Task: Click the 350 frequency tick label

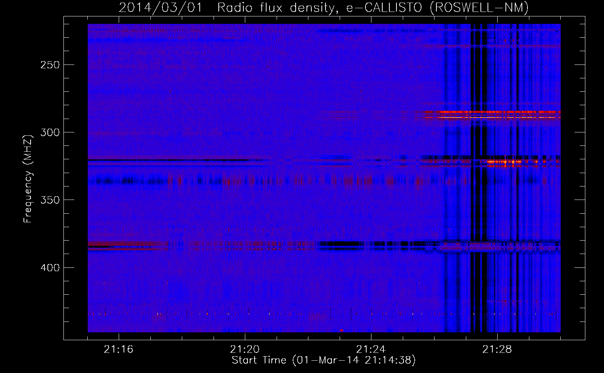Action: pos(50,200)
